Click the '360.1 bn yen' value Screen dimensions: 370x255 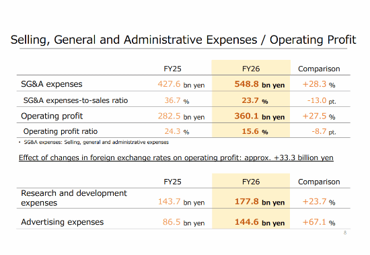point(260,116)
